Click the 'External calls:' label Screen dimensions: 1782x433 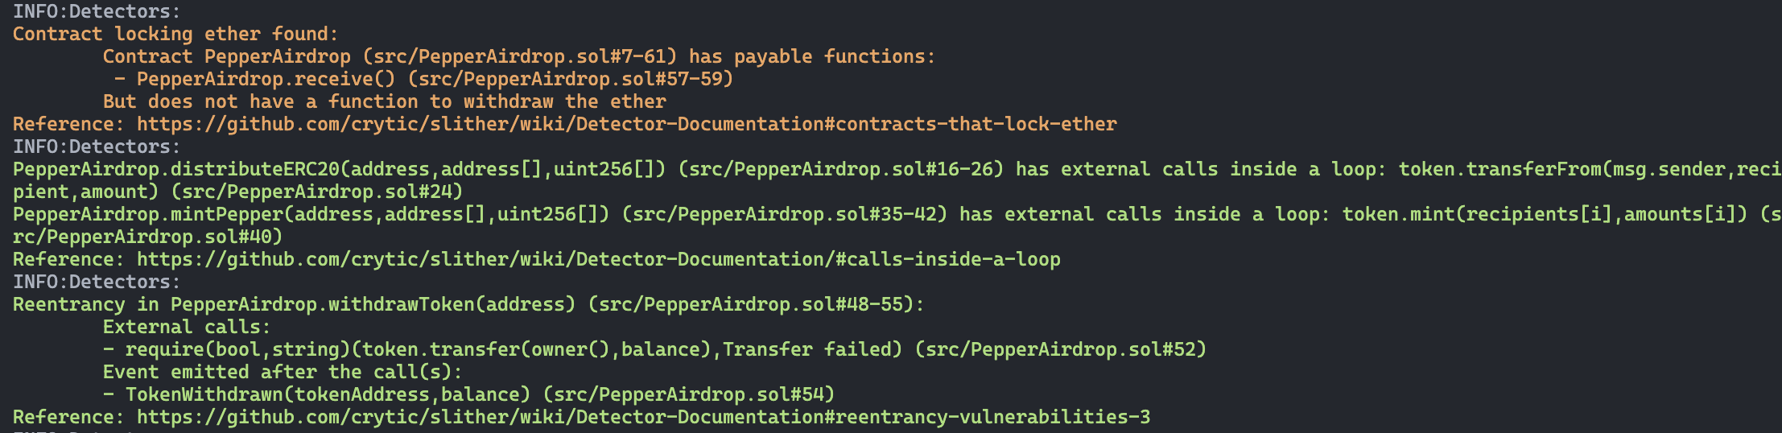pyautogui.click(x=187, y=327)
